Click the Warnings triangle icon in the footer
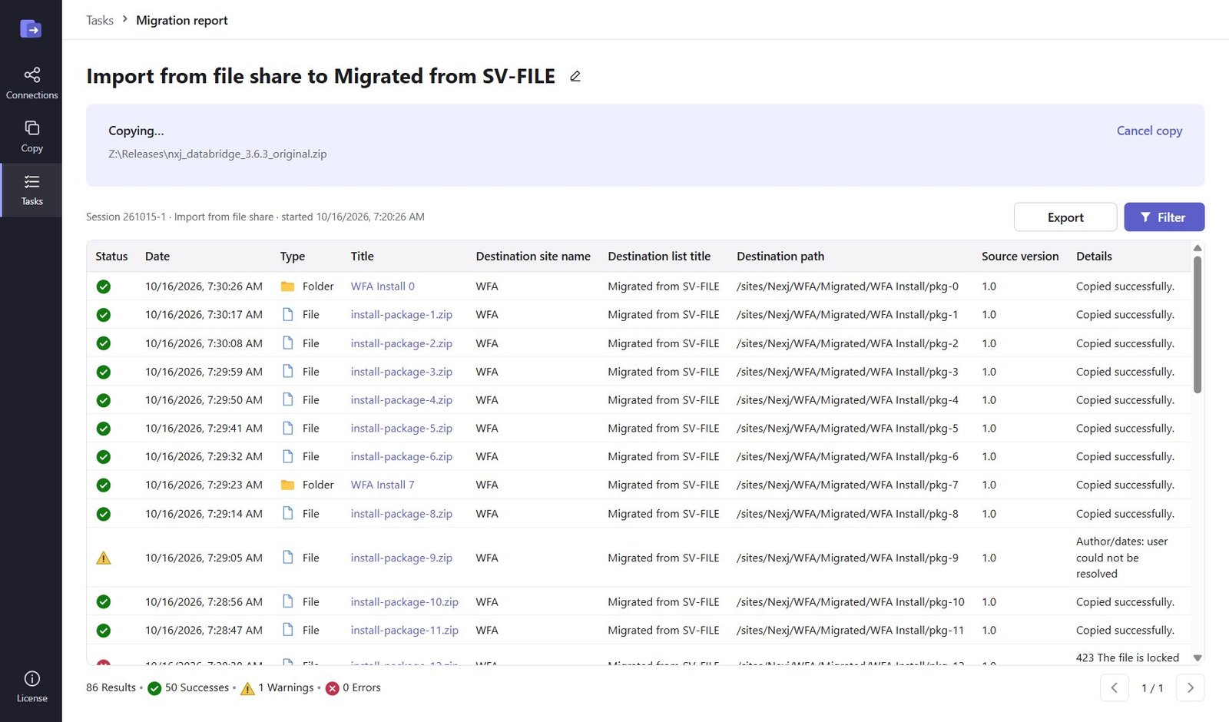Viewport: 1229px width, 722px height. click(x=247, y=688)
